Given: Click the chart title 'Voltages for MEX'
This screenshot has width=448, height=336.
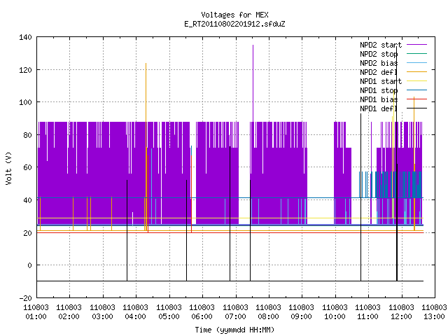Looking at the screenshot, I should 234,15.
